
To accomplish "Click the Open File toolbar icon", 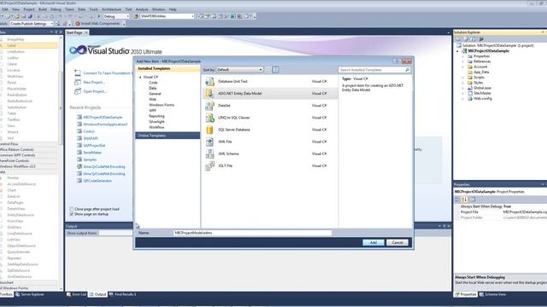I will pos(17,16).
